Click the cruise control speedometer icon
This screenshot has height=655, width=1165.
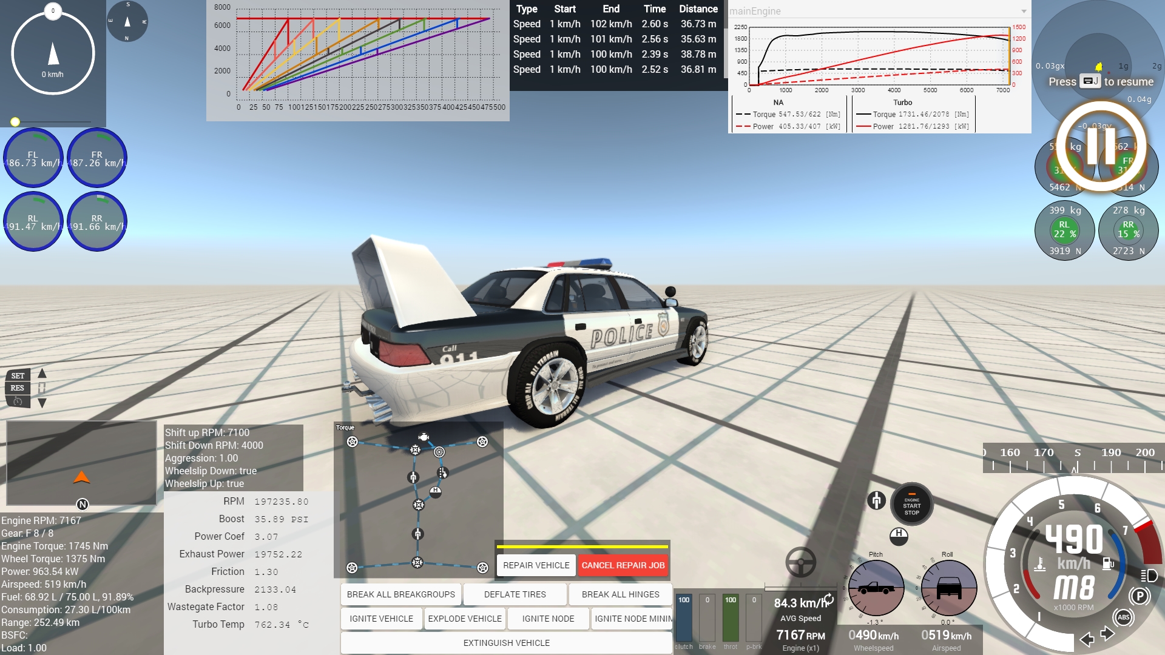pyautogui.click(x=18, y=401)
